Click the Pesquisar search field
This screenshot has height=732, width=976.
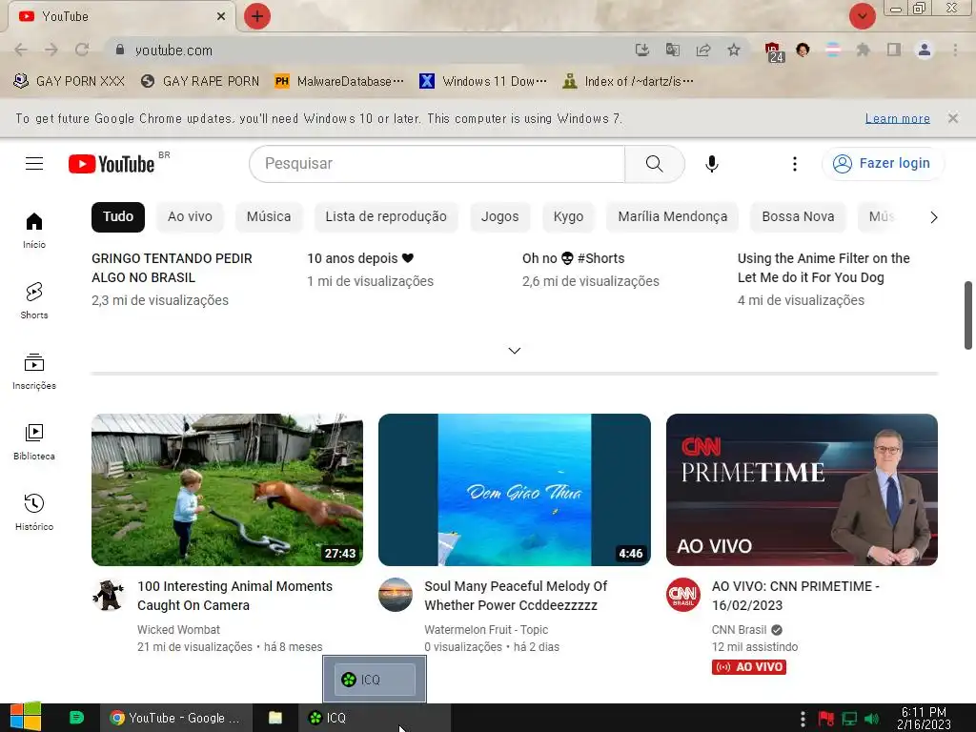tap(437, 164)
